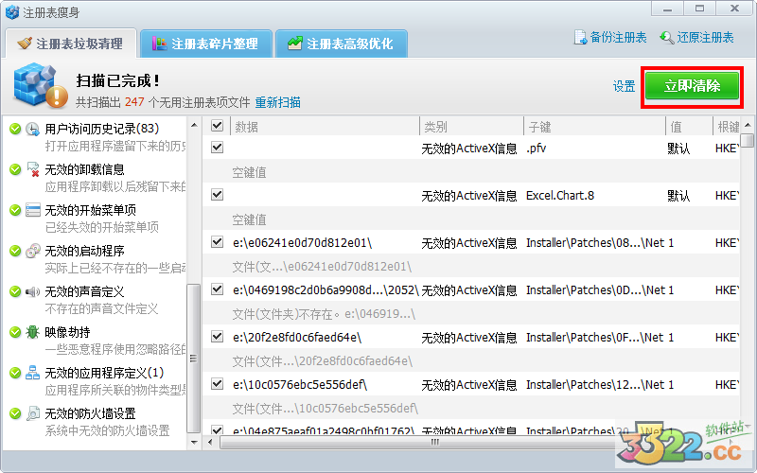
Task: Click the invalid startup programs icon
Action: pyautogui.click(x=32, y=251)
